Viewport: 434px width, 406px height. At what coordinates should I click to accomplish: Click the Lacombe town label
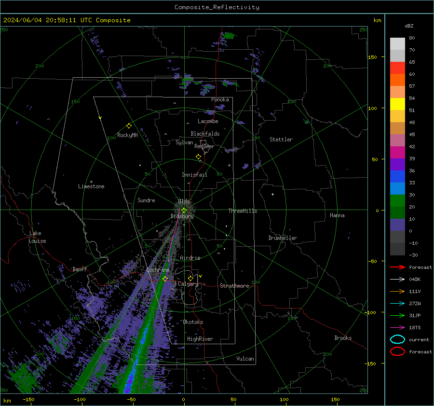(208, 121)
